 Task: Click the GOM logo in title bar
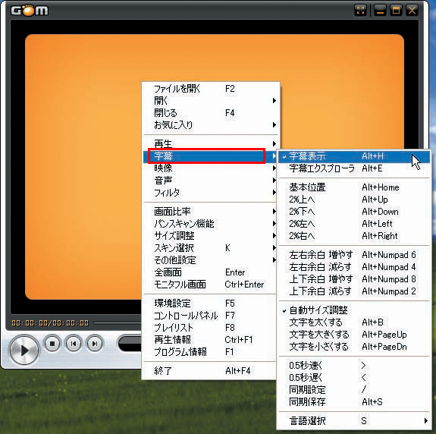tap(30, 11)
